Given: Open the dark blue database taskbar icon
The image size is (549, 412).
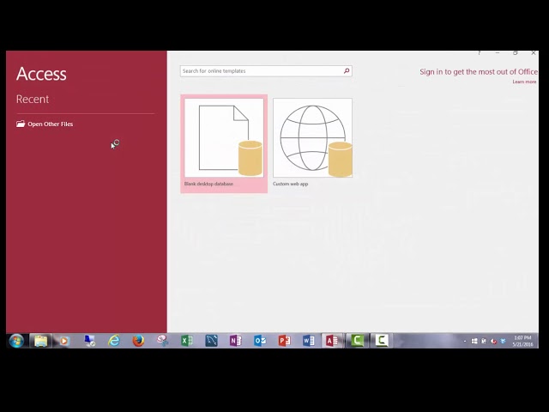Looking at the screenshot, I should pyautogui.click(x=212, y=341).
